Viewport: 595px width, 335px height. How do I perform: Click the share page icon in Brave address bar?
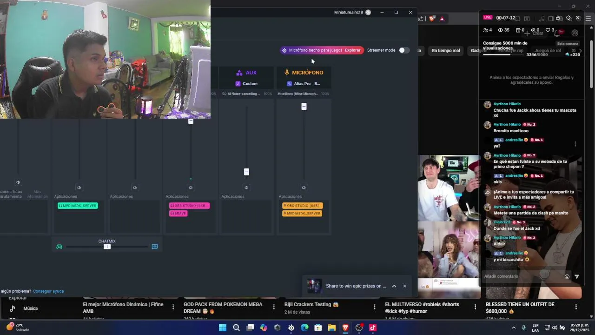tap(421, 19)
